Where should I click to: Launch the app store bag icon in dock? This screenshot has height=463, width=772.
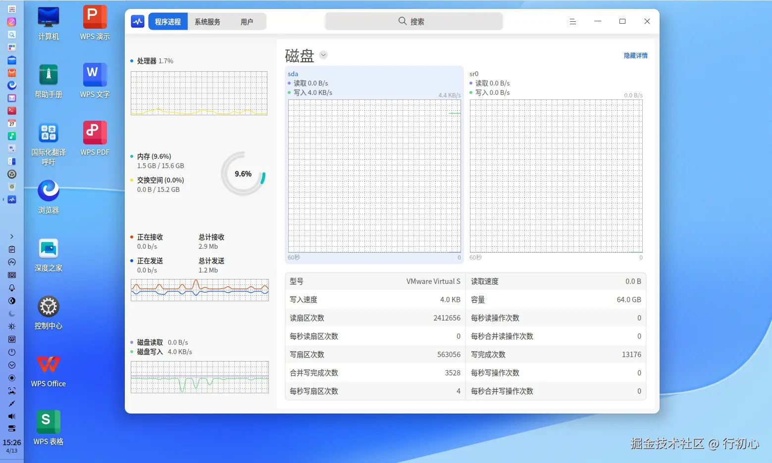(12, 73)
